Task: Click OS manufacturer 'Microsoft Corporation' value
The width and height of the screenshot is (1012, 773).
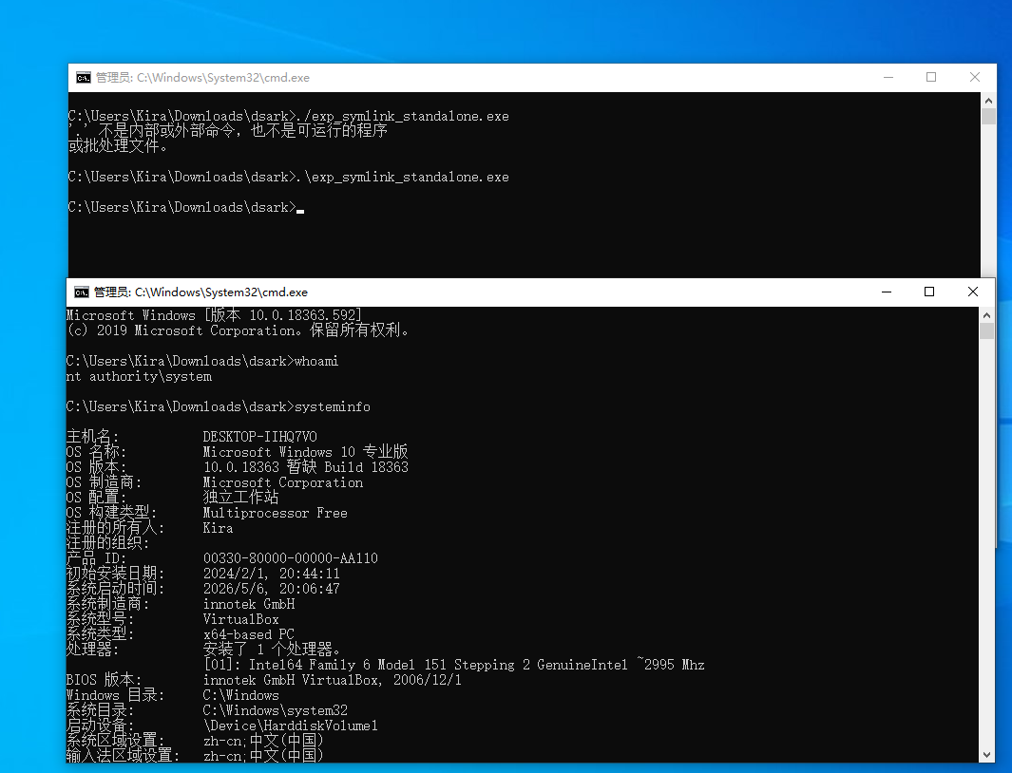Action: coord(282,482)
